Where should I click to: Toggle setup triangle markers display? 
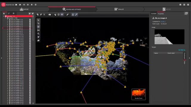point(73,15)
